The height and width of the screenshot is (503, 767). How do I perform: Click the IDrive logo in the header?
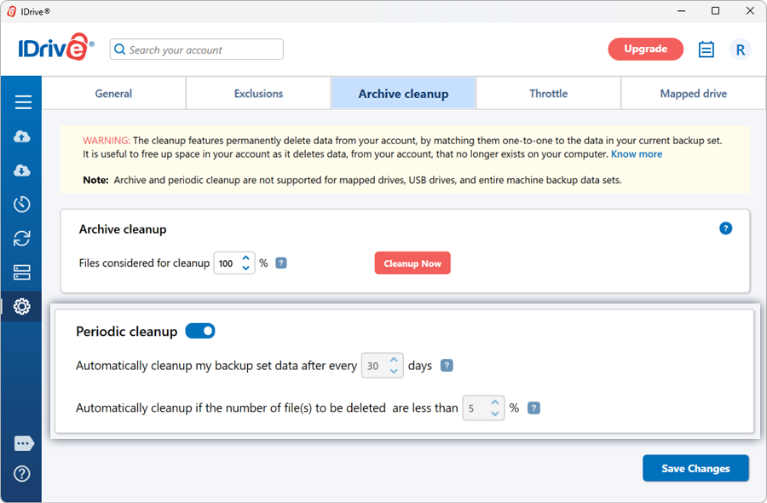56,48
